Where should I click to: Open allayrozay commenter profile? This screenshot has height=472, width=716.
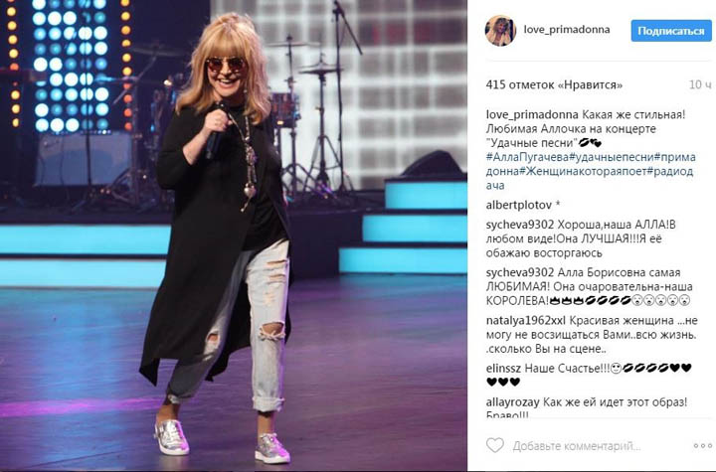(x=513, y=402)
